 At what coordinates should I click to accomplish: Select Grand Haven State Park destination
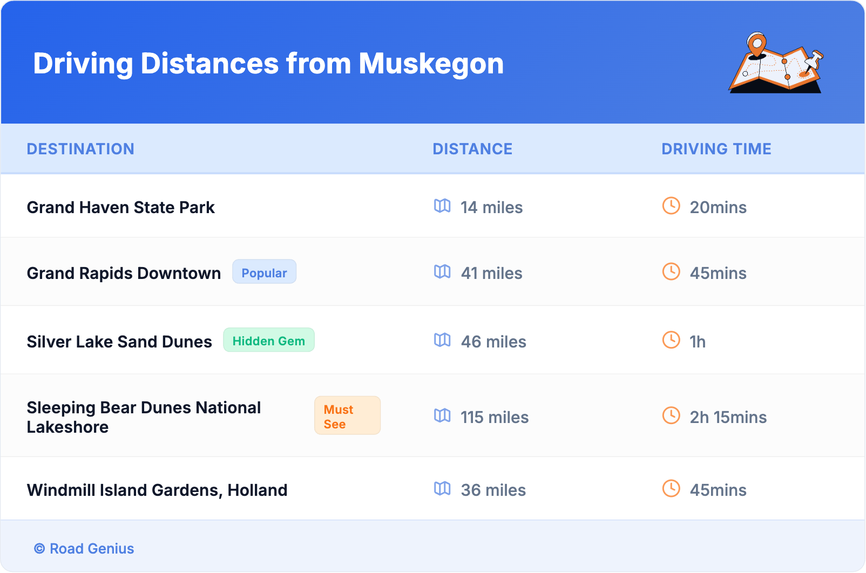pos(121,208)
